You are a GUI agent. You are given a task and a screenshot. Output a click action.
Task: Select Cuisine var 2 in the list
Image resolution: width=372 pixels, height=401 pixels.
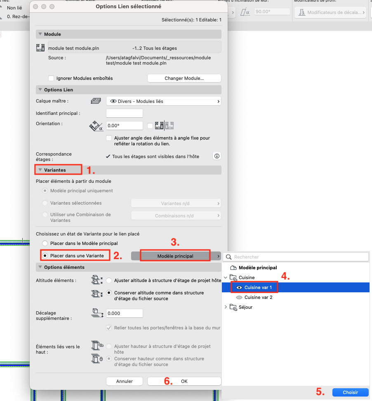pos(296,297)
